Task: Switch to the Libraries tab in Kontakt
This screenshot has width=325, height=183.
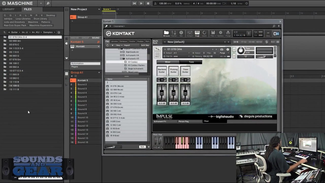Action: click(x=114, y=41)
